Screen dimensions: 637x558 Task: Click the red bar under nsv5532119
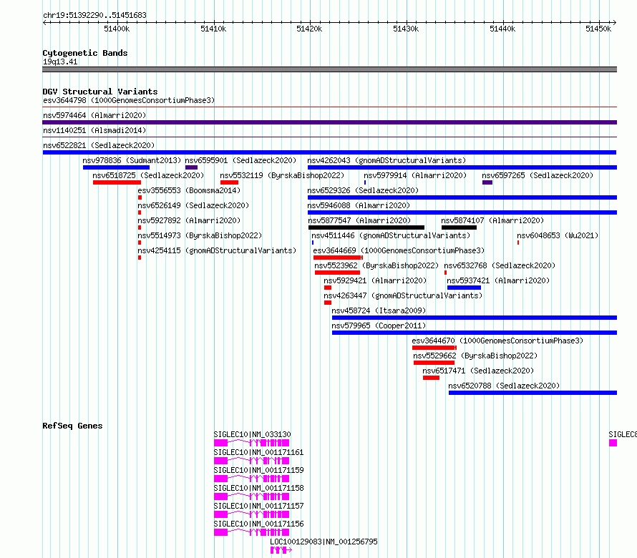(x=229, y=182)
